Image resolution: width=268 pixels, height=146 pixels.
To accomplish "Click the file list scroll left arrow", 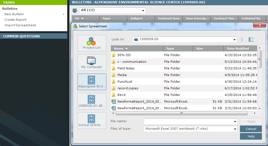I will click(x=113, y=113).
